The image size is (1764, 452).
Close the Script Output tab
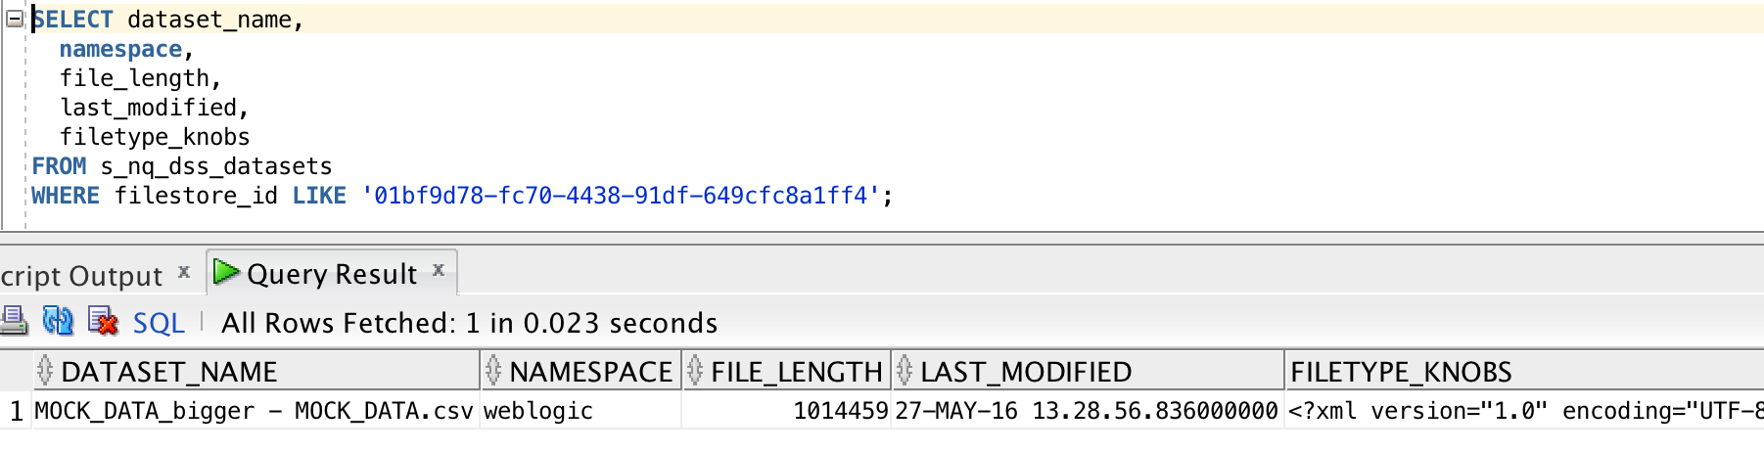click(184, 272)
